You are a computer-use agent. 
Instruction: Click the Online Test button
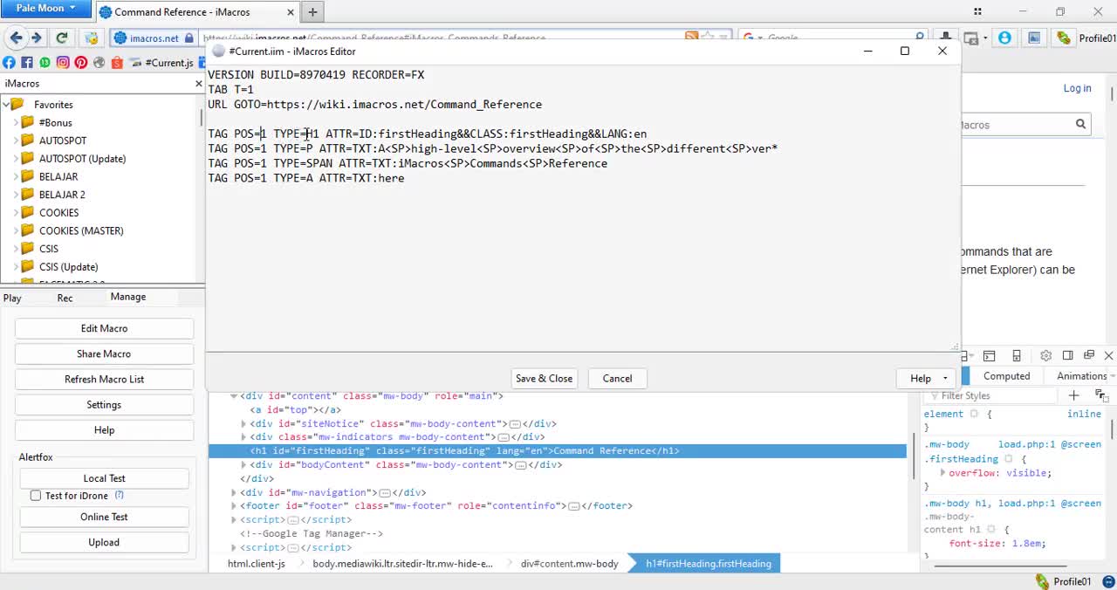point(104,517)
